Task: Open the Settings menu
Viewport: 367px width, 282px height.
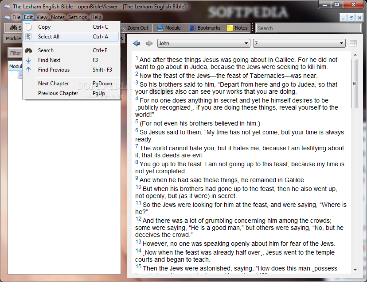Action: tap(78, 17)
